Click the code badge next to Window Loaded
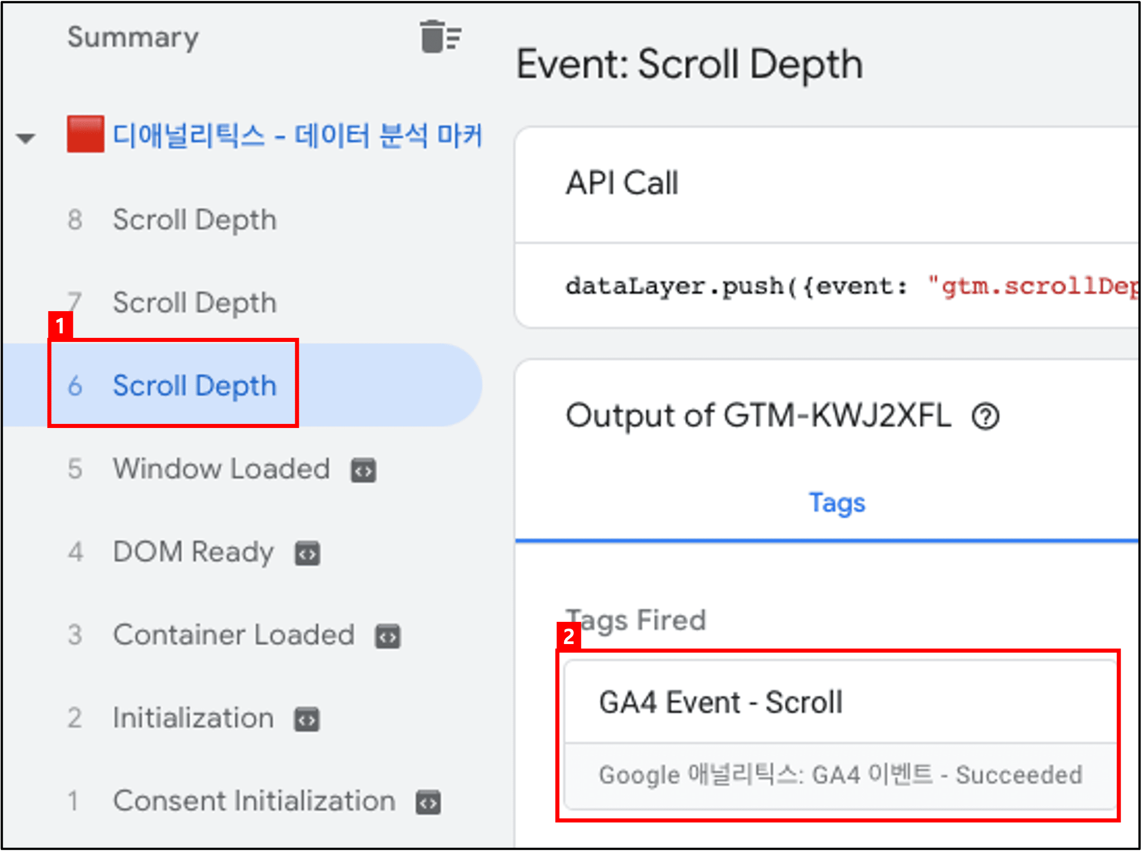This screenshot has height=851, width=1141. (x=364, y=470)
